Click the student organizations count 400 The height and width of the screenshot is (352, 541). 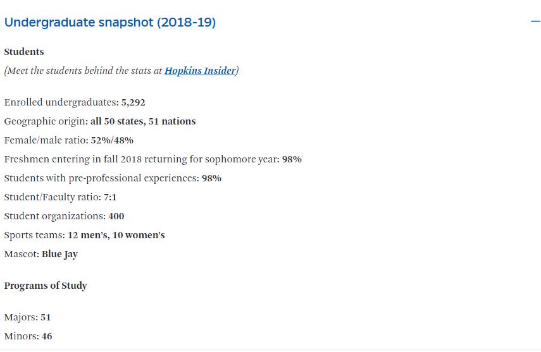coord(116,216)
